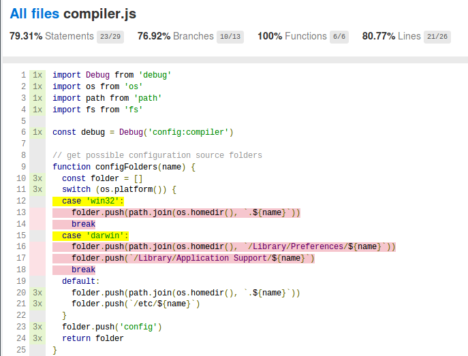The width and height of the screenshot is (468, 356).
Task: Click the 80.77% Lines figure
Action: (x=379, y=35)
